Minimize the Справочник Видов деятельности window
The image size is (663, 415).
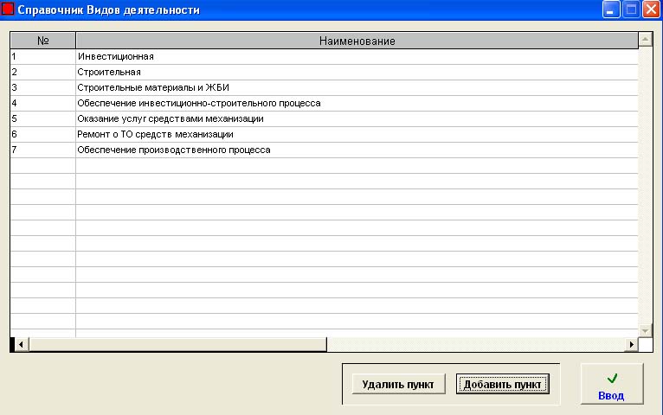click(610, 10)
